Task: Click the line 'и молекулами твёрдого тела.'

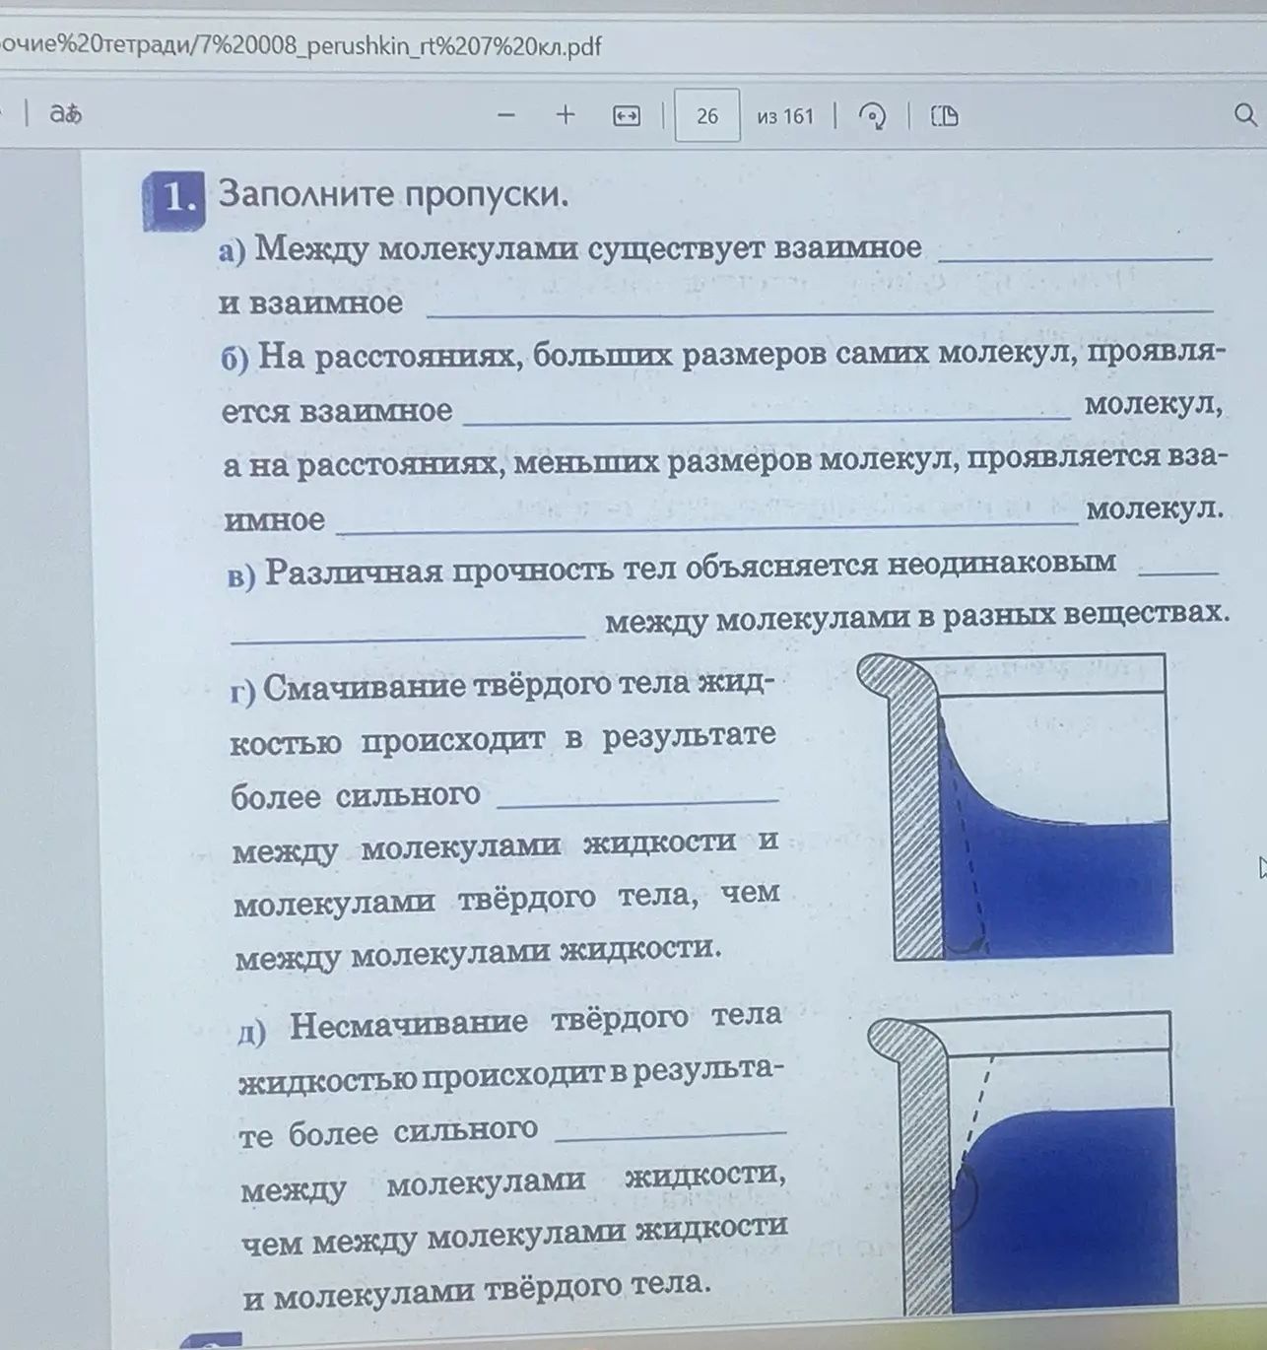Action: click(476, 1290)
